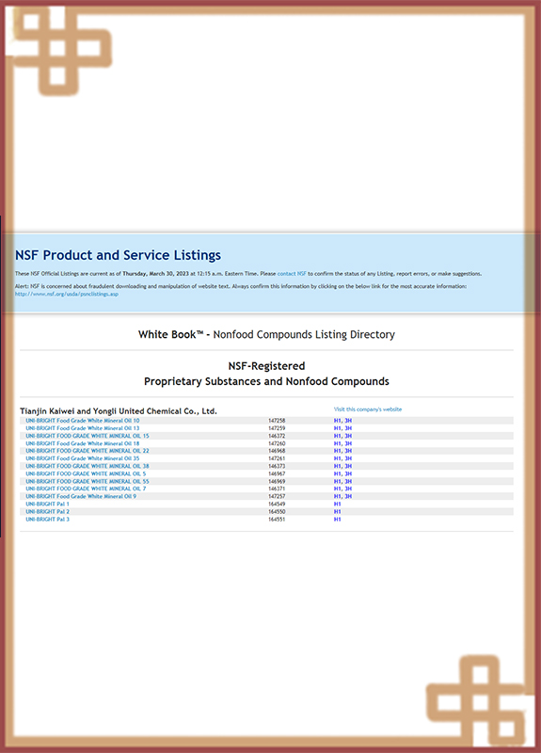This screenshot has height=753, width=541.
Task: Click the 3H code in the Mineral Oil 9 row
Action: [x=348, y=497]
